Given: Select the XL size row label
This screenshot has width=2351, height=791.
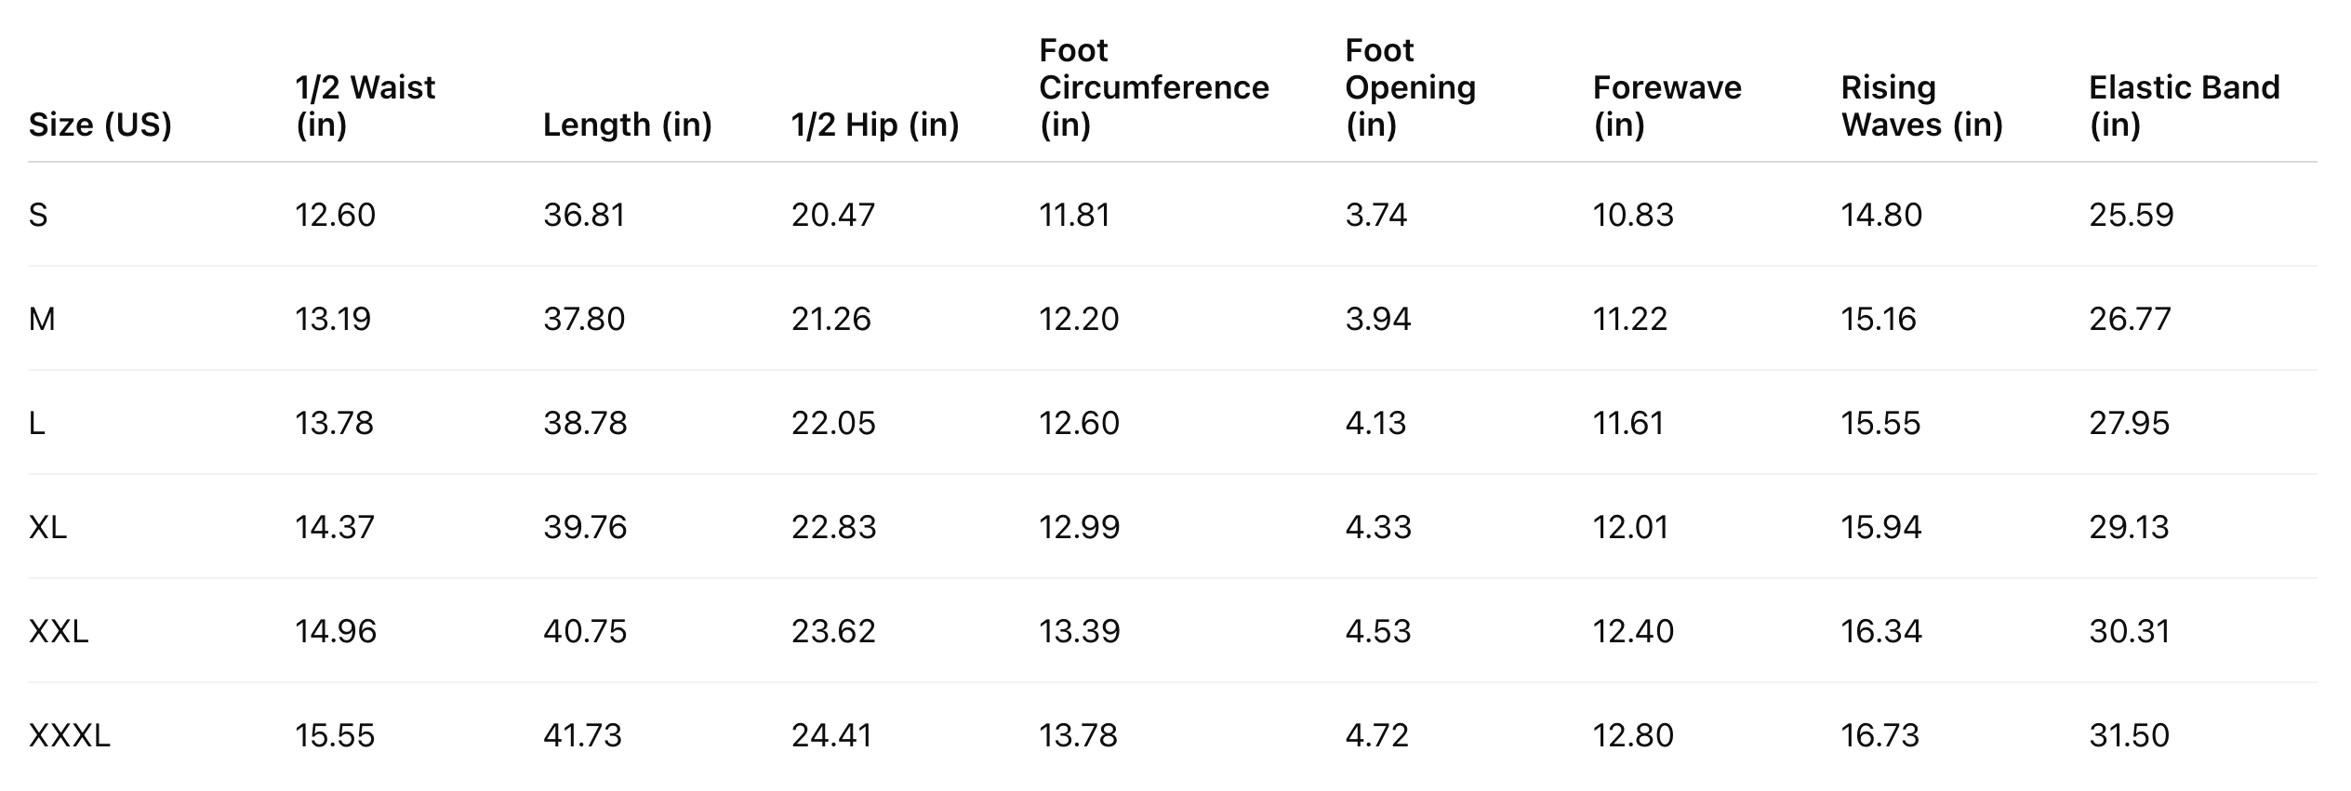Looking at the screenshot, I should click(47, 528).
